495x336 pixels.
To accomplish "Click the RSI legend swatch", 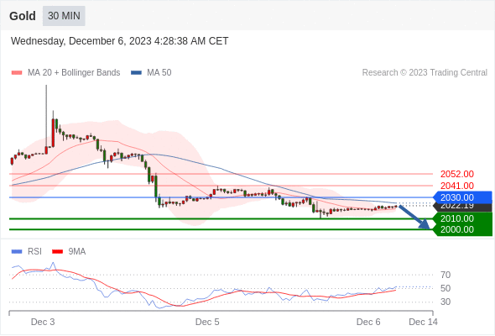I will point(17,252).
